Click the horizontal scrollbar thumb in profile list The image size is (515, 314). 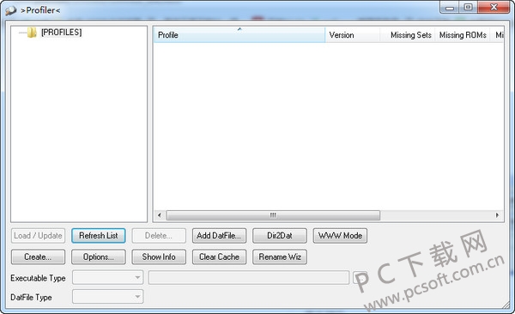pyautogui.click(x=273, y=215)
